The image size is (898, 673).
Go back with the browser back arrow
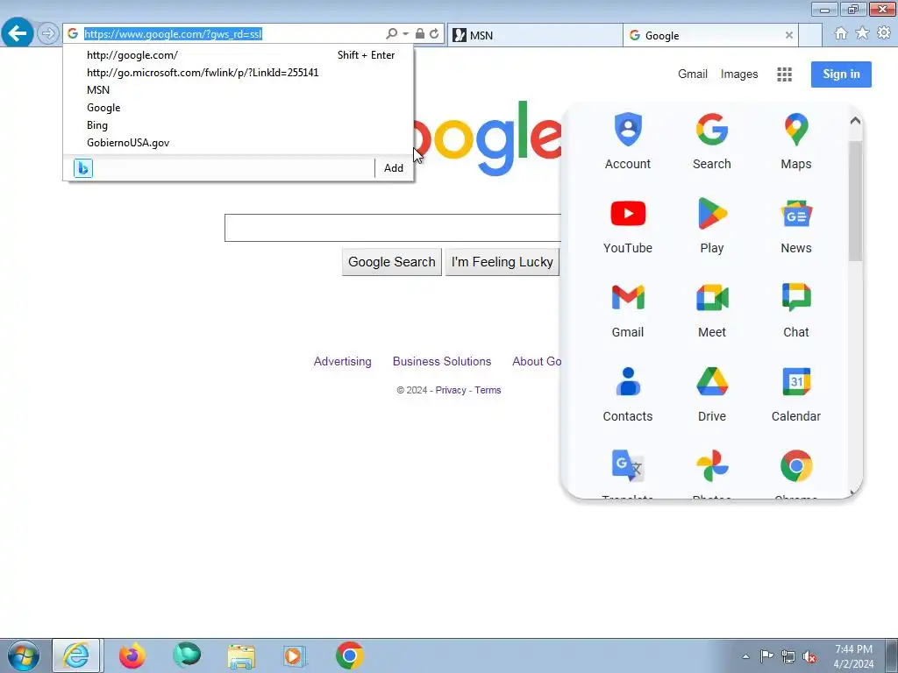18,33
